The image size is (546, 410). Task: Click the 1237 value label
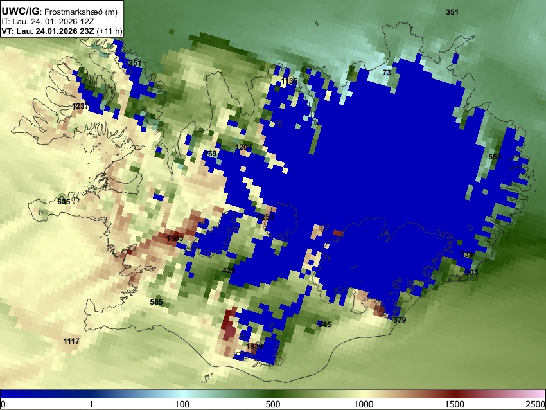click(80, 106)
